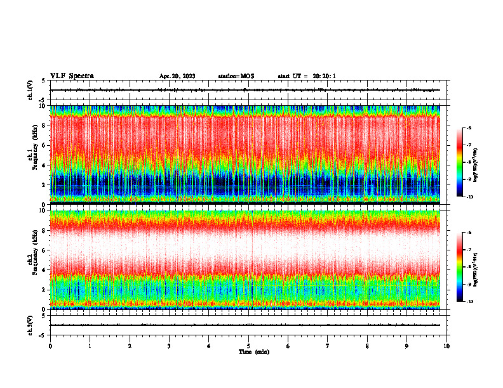The image size is (503, 388).
Task: Click inside the ch.2 spectrogram panel
Action: (x=245, y=260)
